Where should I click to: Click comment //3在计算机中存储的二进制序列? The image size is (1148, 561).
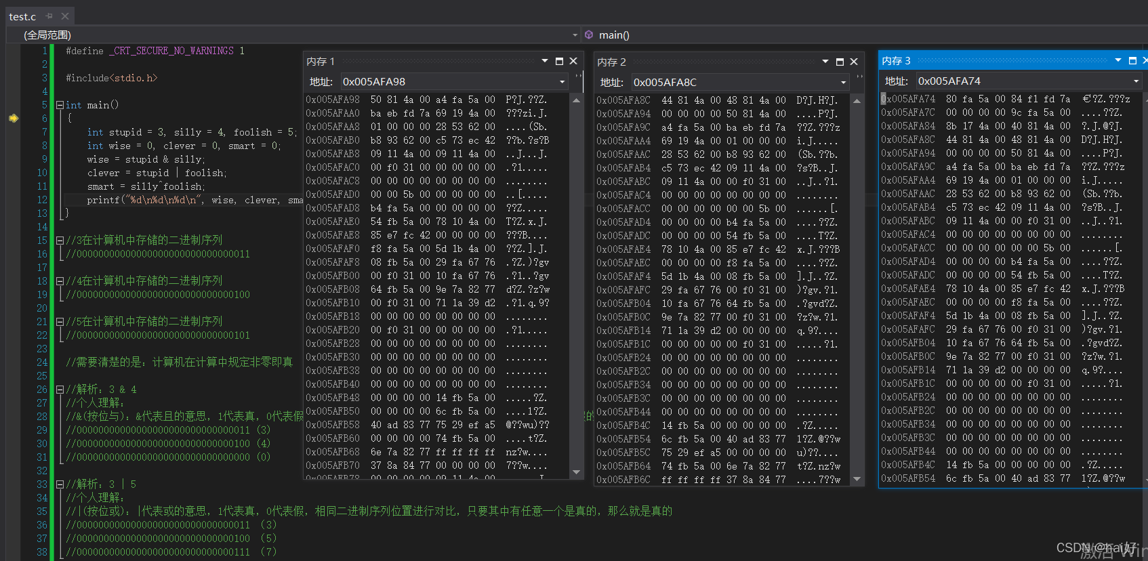point(144,241)
